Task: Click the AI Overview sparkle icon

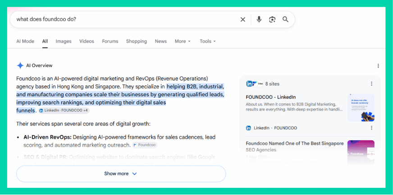Action: (x=20, y=65)
